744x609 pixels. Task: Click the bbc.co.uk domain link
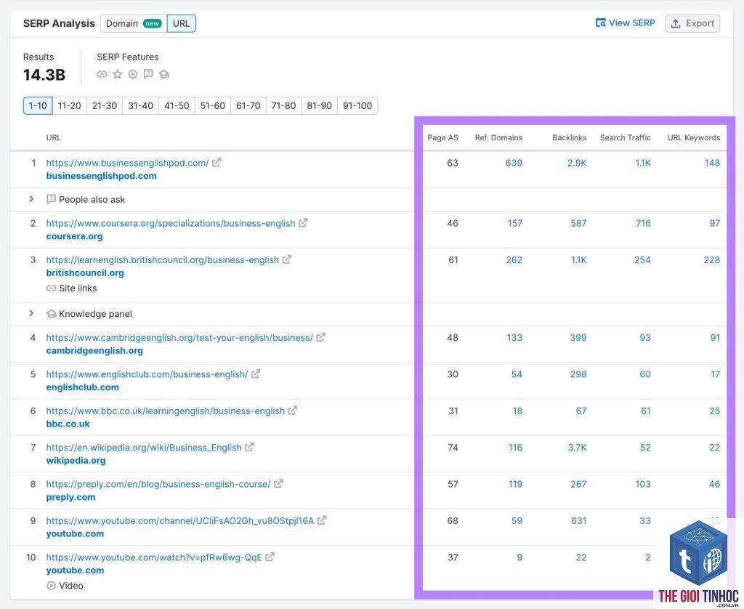pos(68,424)
